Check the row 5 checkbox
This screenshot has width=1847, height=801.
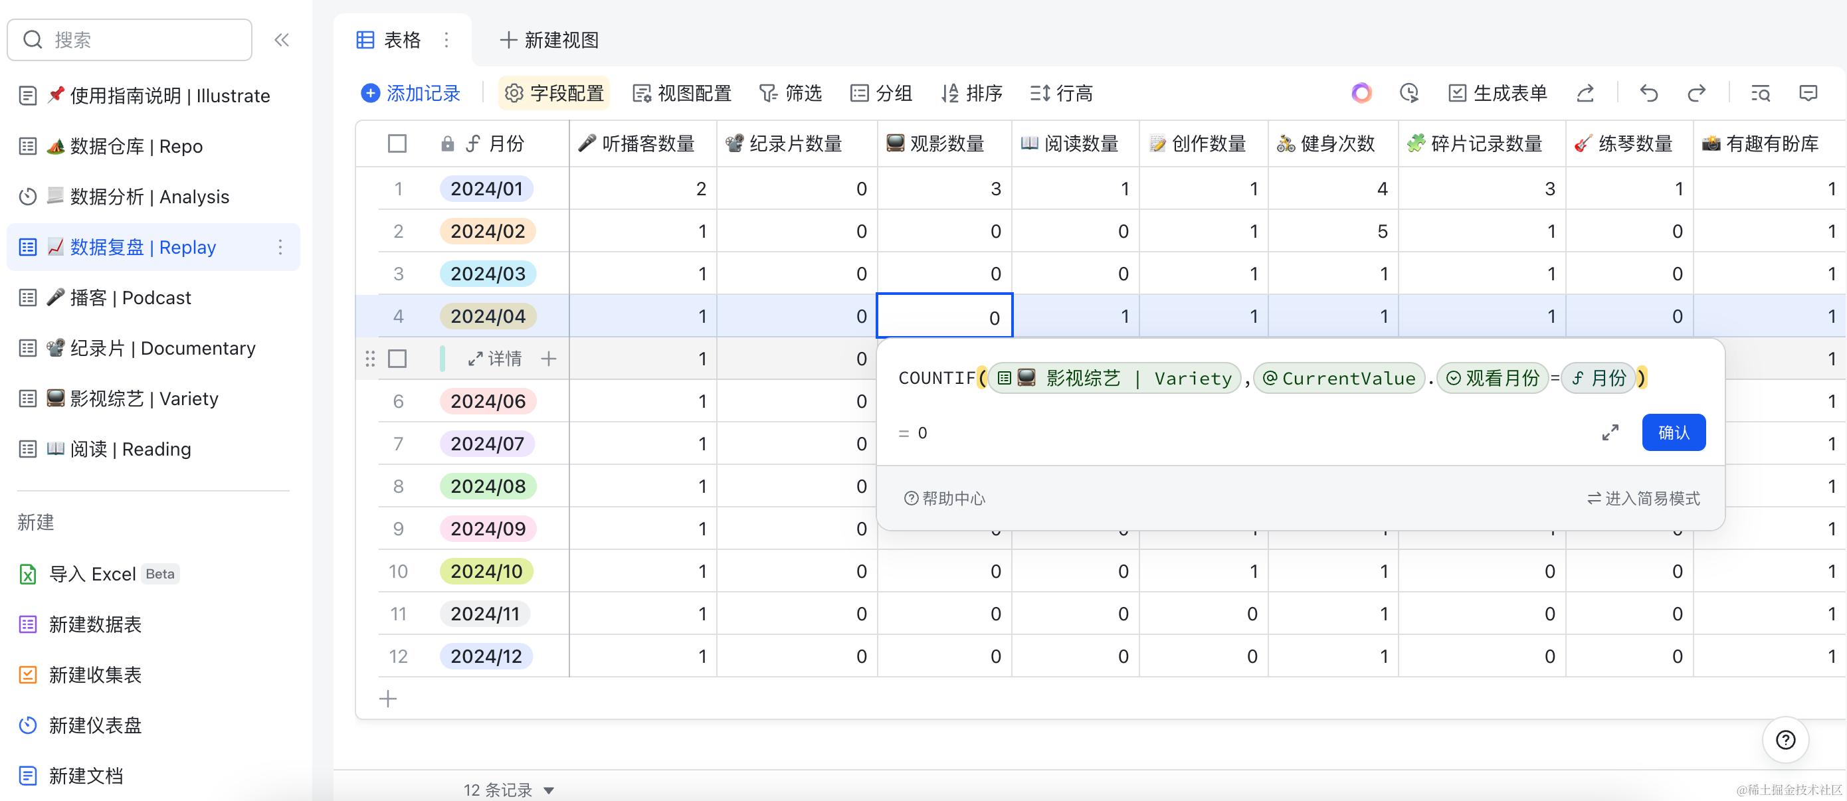point(397,359)
